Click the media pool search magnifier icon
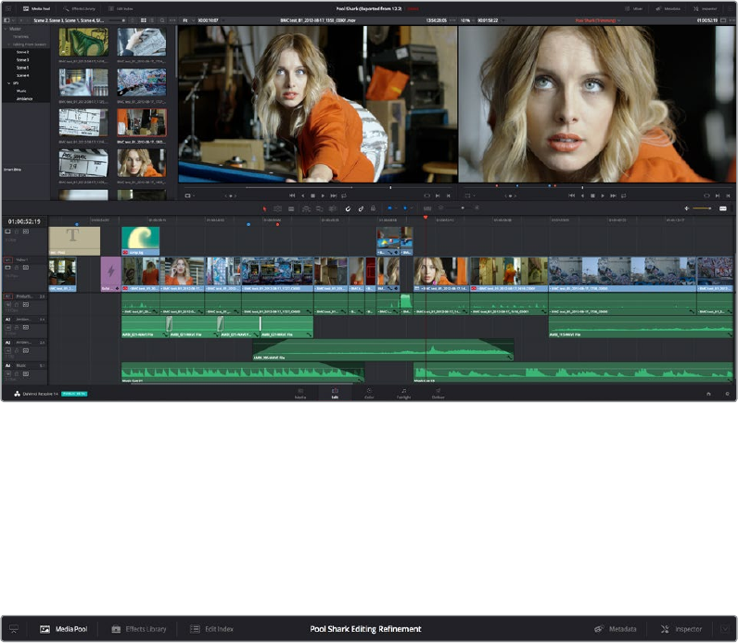 (162, 20)
